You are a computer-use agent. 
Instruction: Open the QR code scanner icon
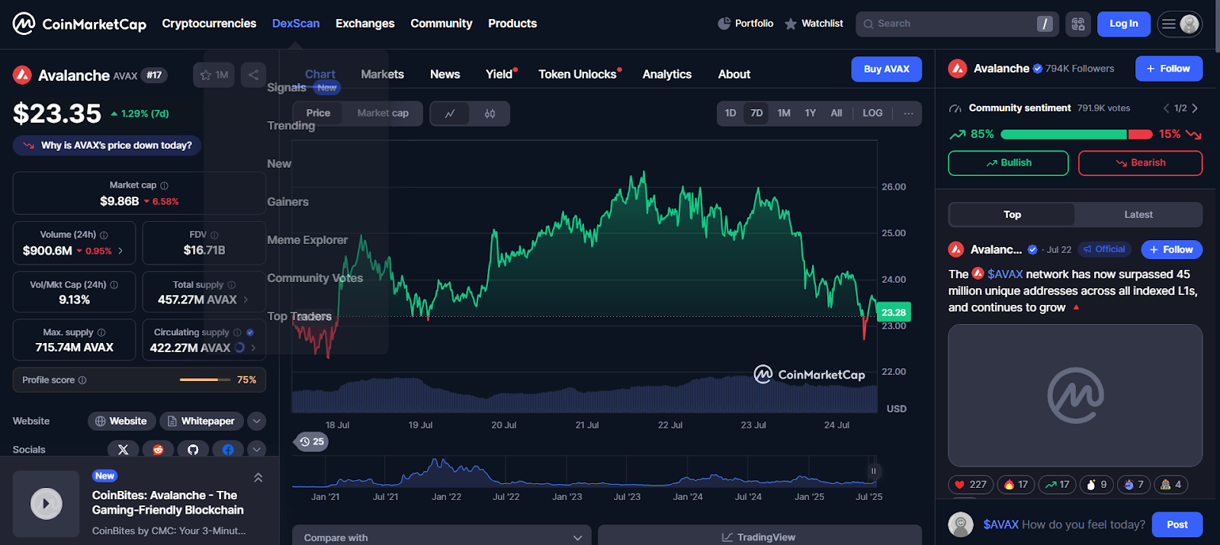[x=1077, y=24]
